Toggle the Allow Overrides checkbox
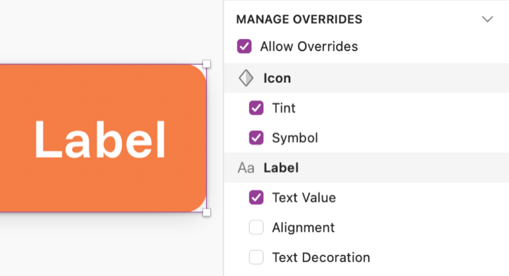This screenshot has width=509, height=276. pos(245,46)
